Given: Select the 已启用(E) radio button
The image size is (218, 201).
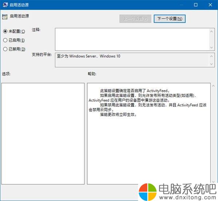Looking at the screenshot, I should pyautogui.click(x=5, y=40).
